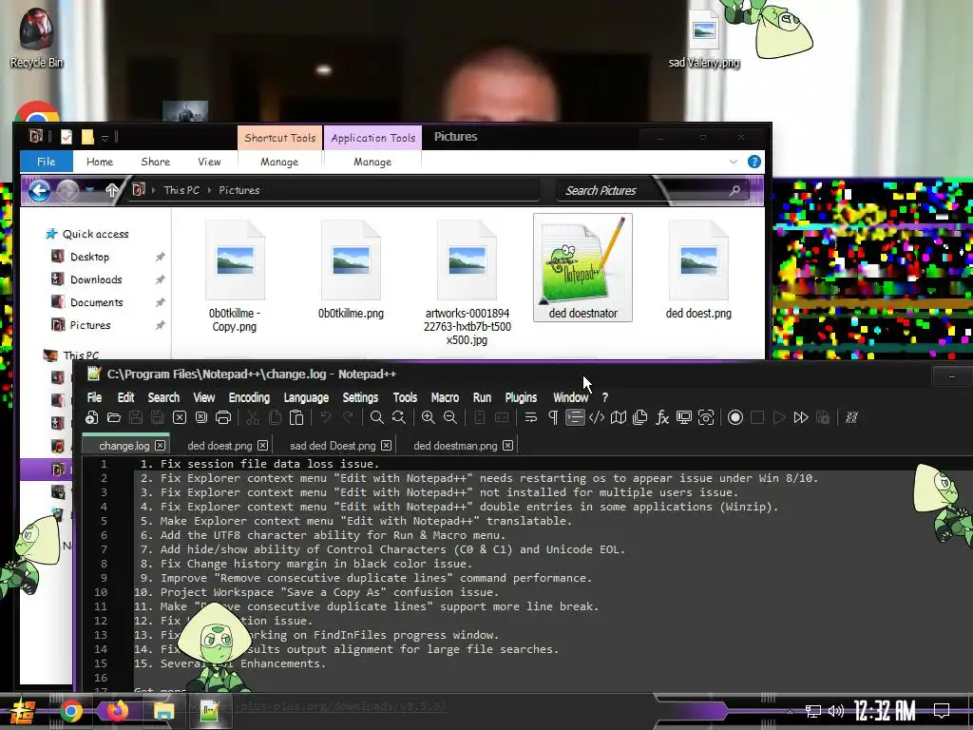Select Downloads in Quick access
This screenshot has width=973, height=730.
(x=96, y=279)
